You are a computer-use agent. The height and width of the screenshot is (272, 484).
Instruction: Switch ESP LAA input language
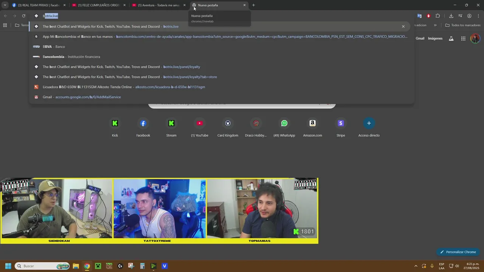point(442,266)
